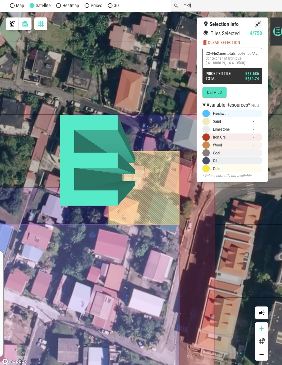Click the Tiles Selected layers icon
This screenshot has width=282, height=365.
[206, 33]
